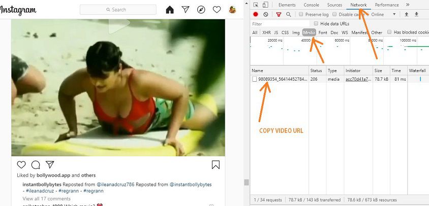Toggle device toolbar icon in DevTools
Image resolution: width=429 pixels, height=206 pixels.
pos(265,5)
